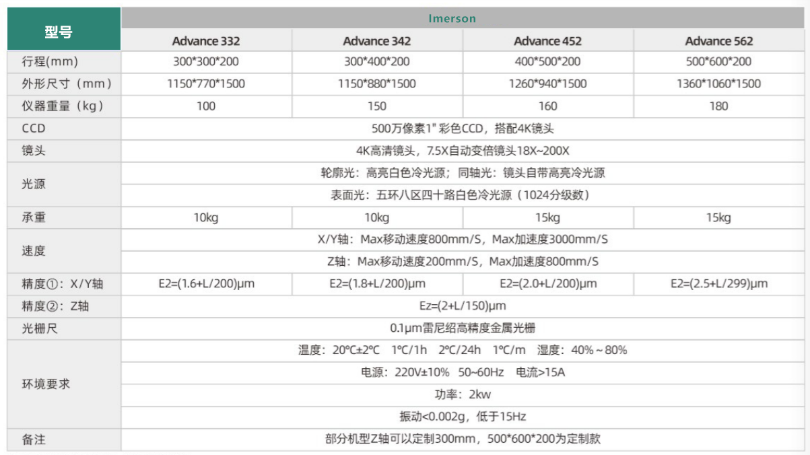Click the 承重 row label
This screenshot has width=810, height=455.
(x=34, y=217)
